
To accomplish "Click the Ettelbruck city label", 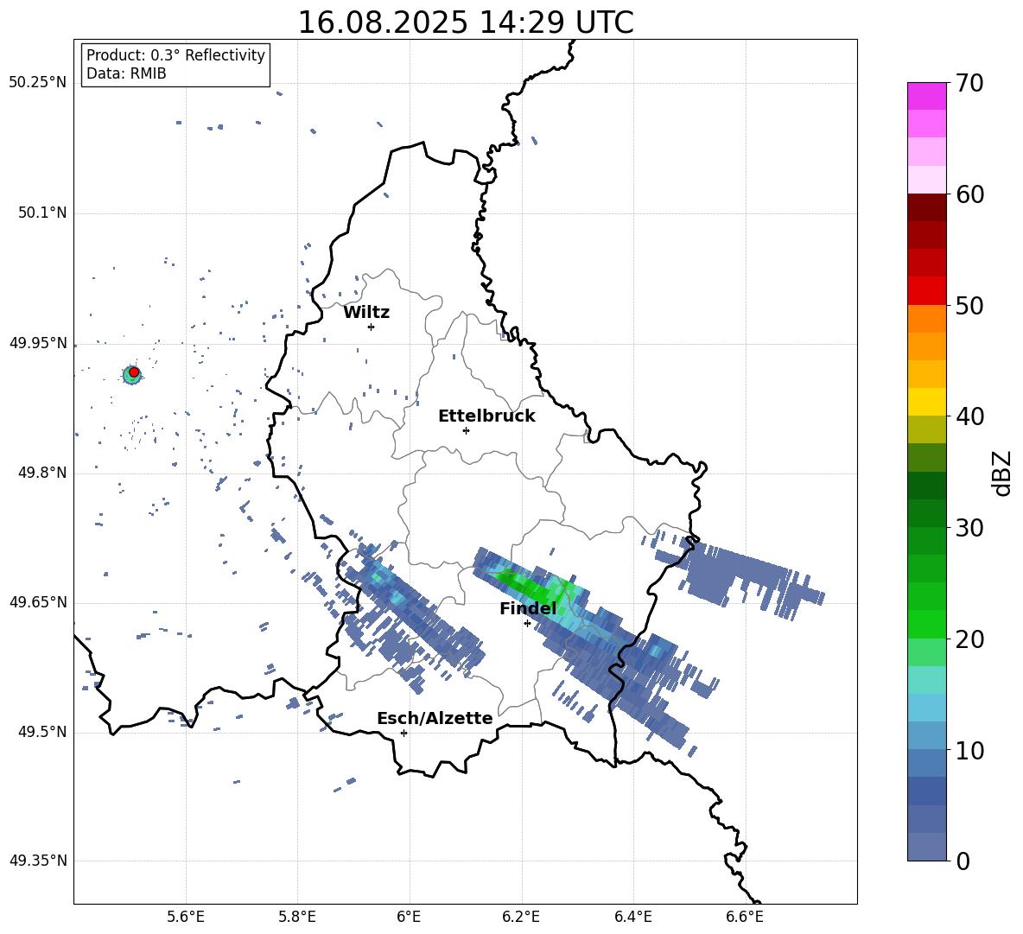I will pos(486,416).
